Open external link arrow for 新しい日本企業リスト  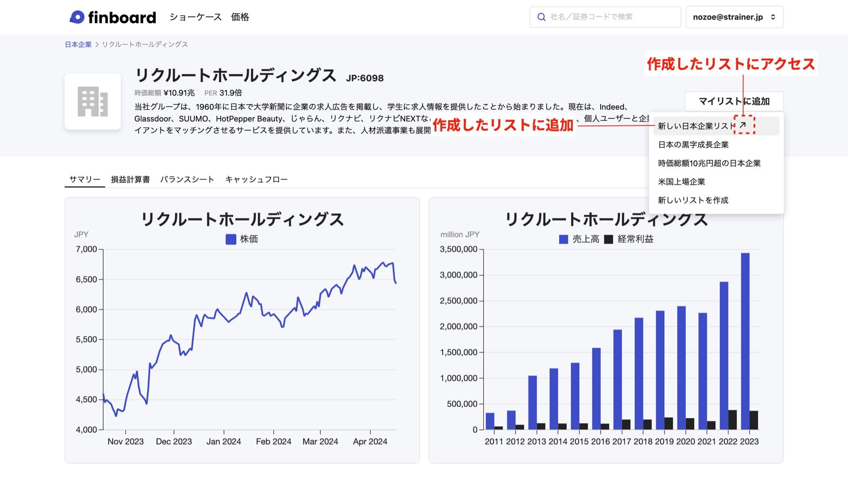click(743, 125)
